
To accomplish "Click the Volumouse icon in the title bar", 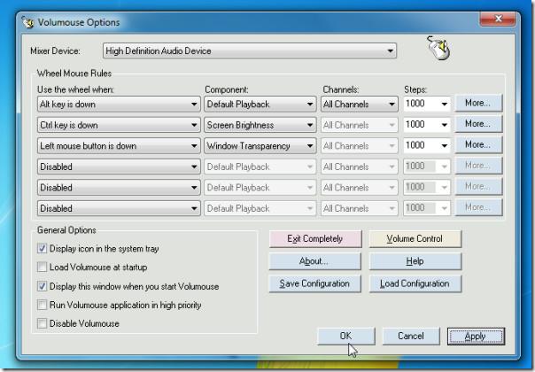I will [x=28, y=22].
